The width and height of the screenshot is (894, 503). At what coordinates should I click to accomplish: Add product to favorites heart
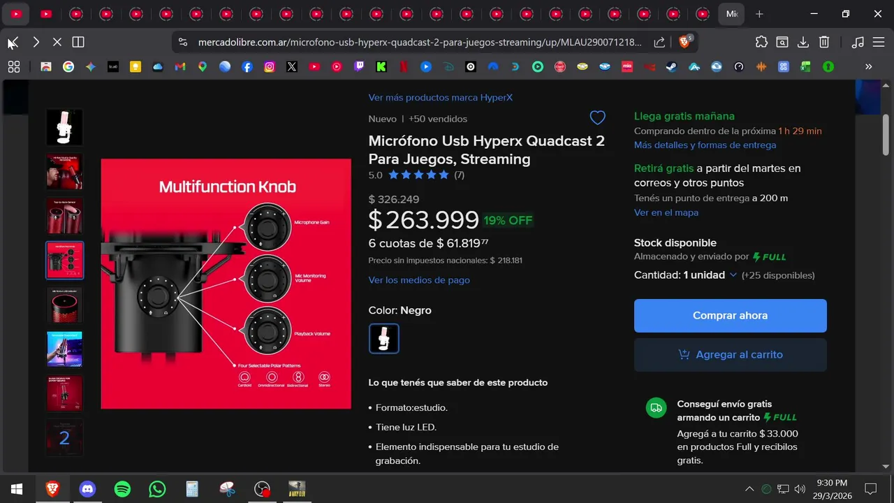tap(598, 117)
